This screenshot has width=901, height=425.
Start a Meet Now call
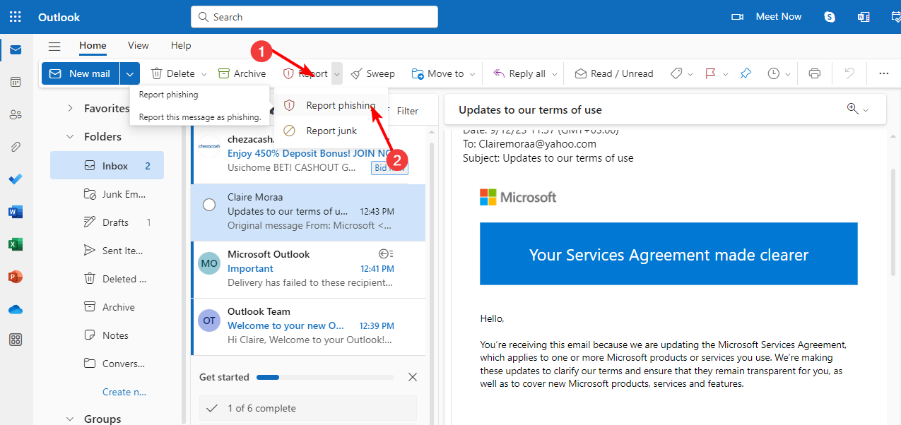tap(777, 16)
